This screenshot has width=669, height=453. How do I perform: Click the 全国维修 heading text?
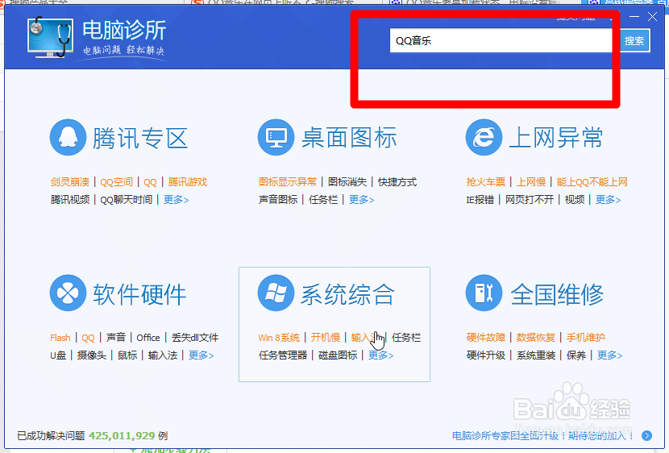(557, 294)
